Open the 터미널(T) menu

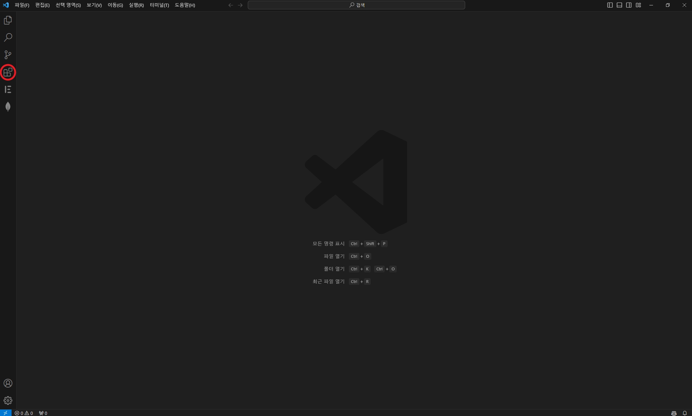[x=159, y=5]
